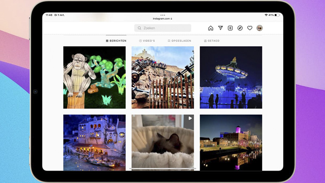Create a new post with plus icon
Screen dimensions: 325x183
pos(230,28)
